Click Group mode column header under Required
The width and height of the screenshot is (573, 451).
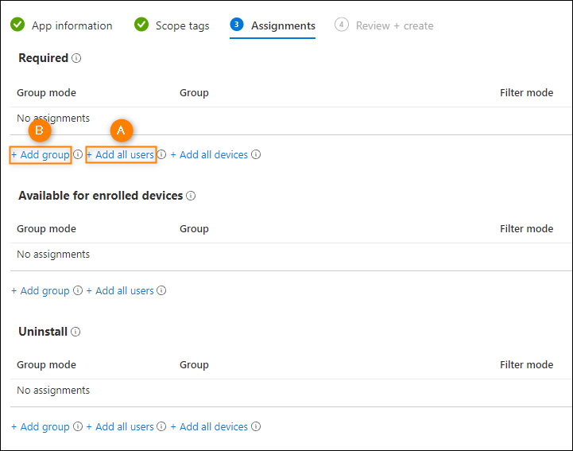[46, 93]
